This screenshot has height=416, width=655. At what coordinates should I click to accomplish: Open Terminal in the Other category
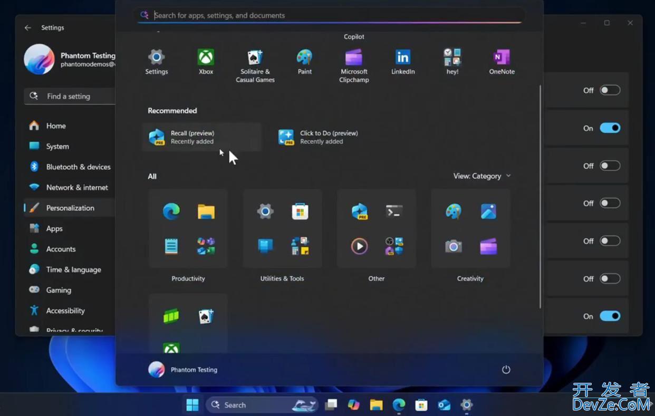pyautogui.click(x=394, y=211)
